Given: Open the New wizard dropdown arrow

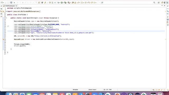Looking at the screenshot, I should [x=3, y=3].
